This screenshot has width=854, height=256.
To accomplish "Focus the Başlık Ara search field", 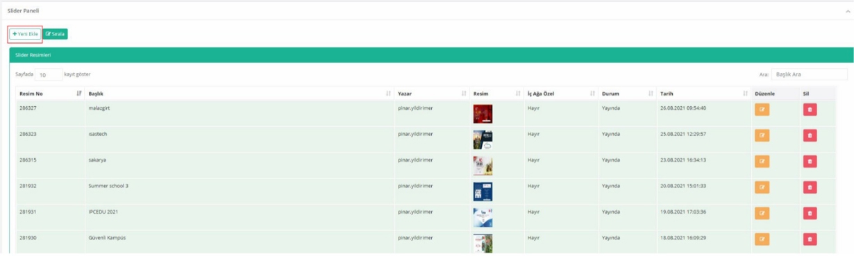I will [x=810, y=74].
